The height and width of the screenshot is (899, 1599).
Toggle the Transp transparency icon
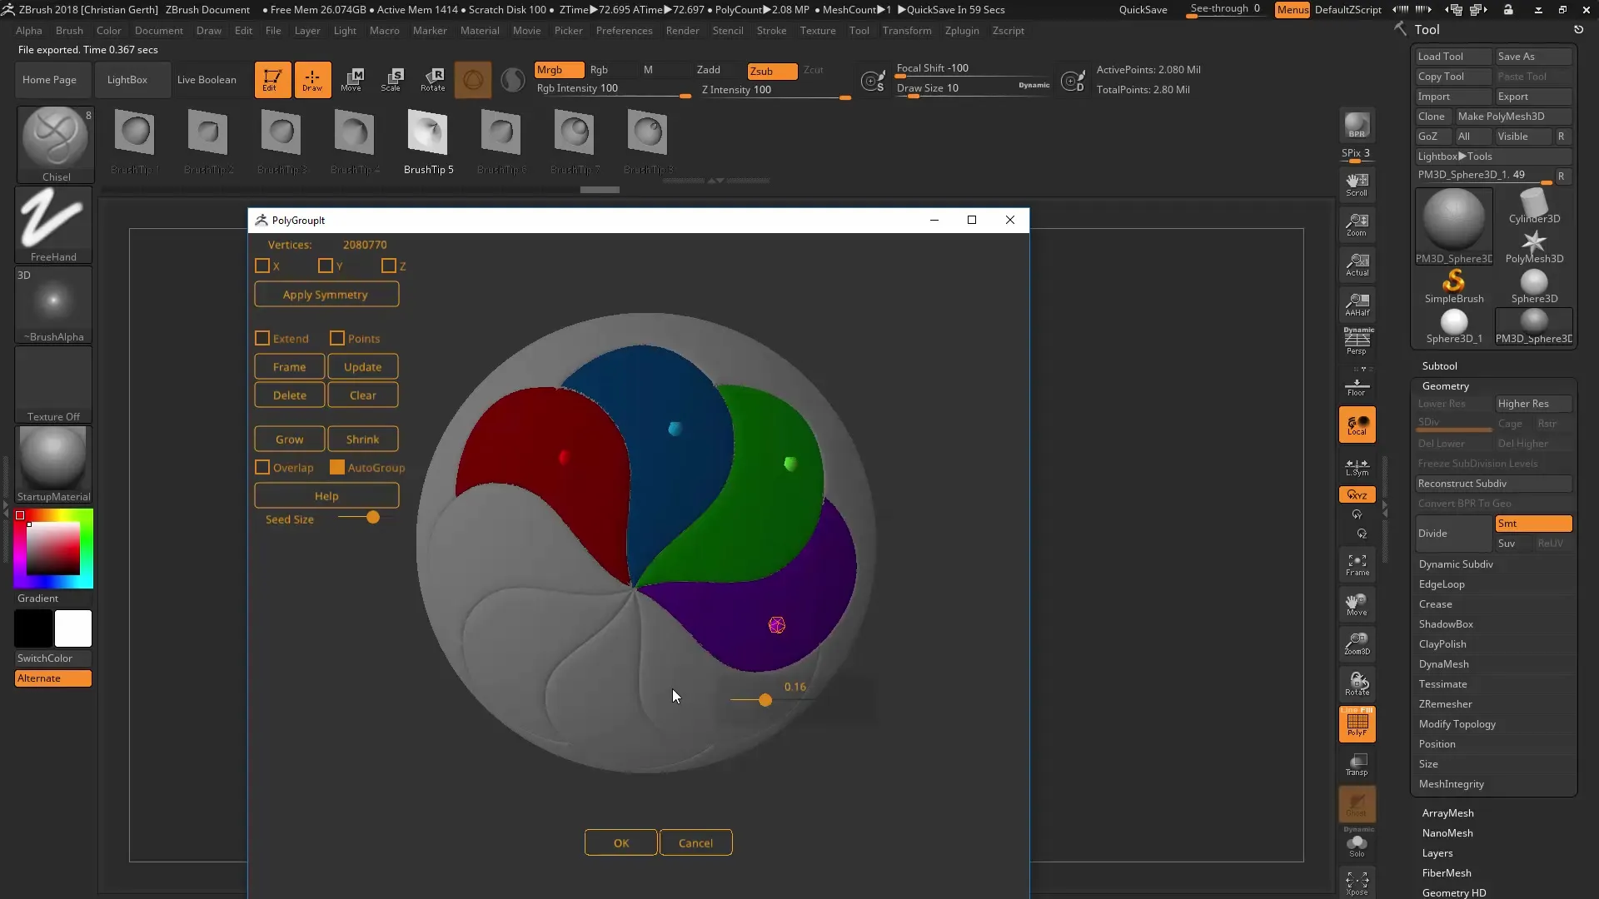(x=1357, y=764)
